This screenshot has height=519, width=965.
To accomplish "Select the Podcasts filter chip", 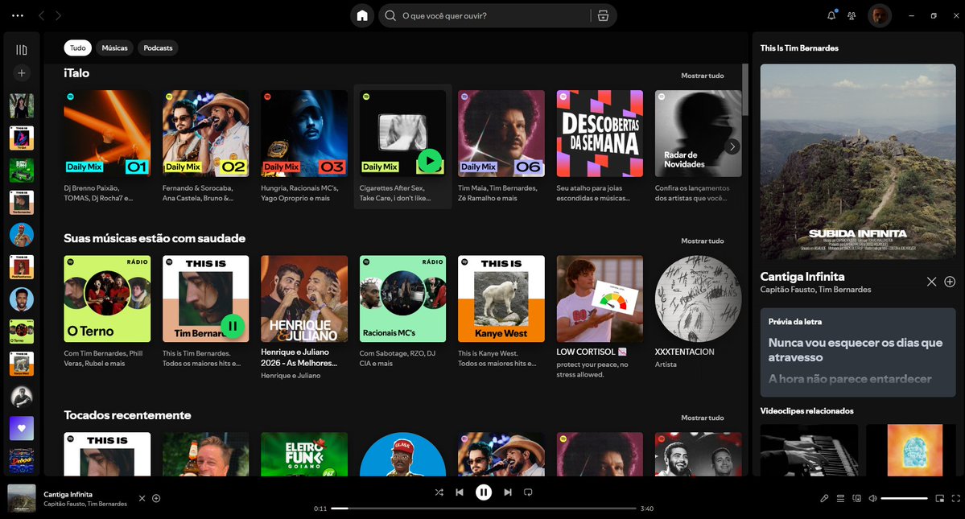I will coord(159,48).
